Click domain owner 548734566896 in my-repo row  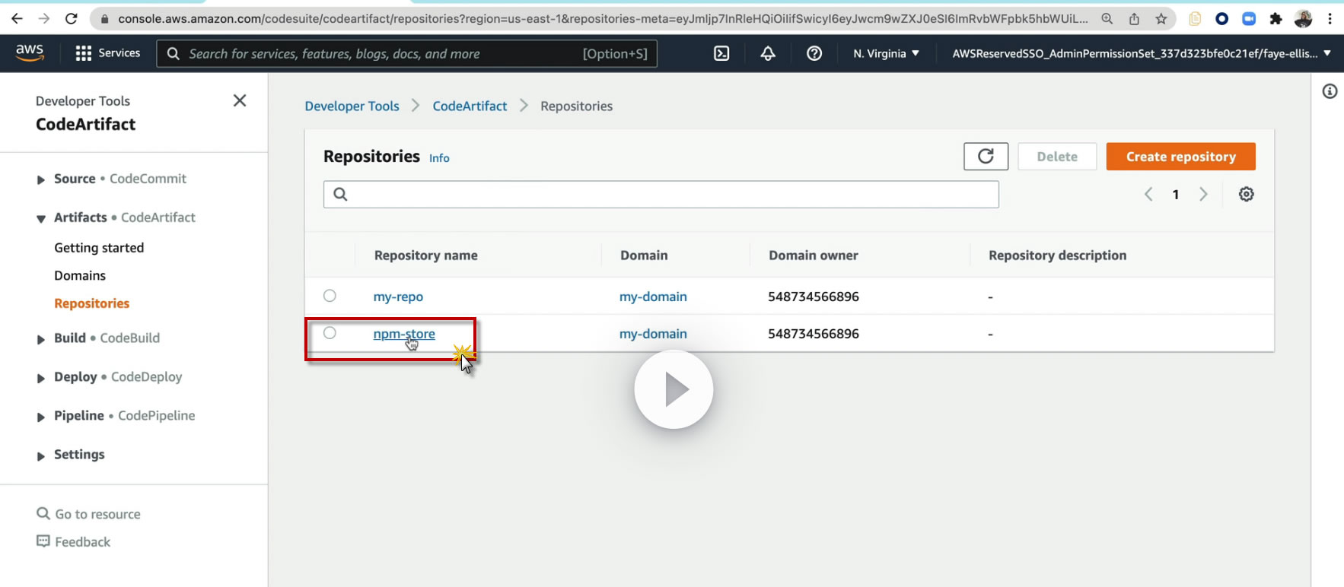814,297
